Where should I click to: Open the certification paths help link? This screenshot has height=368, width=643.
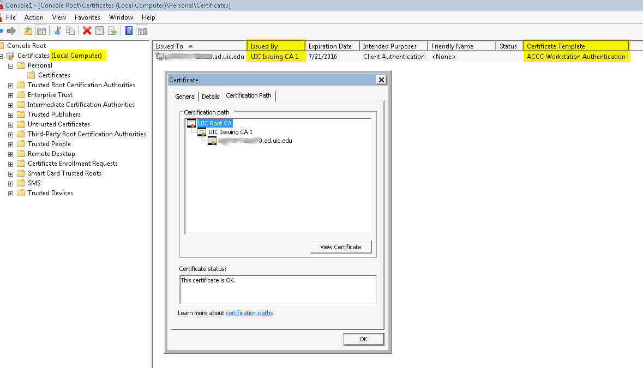249,313
